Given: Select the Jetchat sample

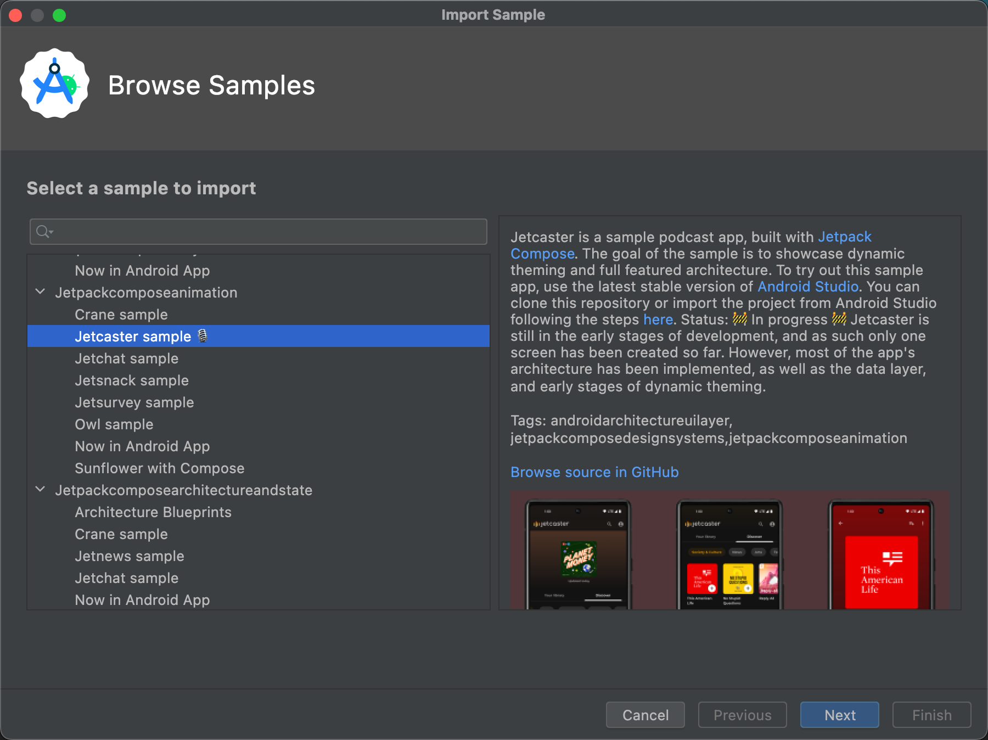Looking at the screenshot, I should click(126, 358).
